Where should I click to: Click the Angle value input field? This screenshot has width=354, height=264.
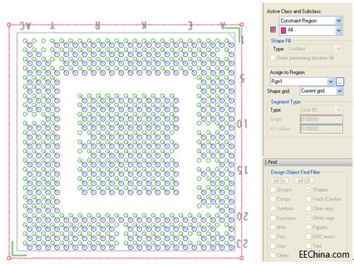click(321, 120)
